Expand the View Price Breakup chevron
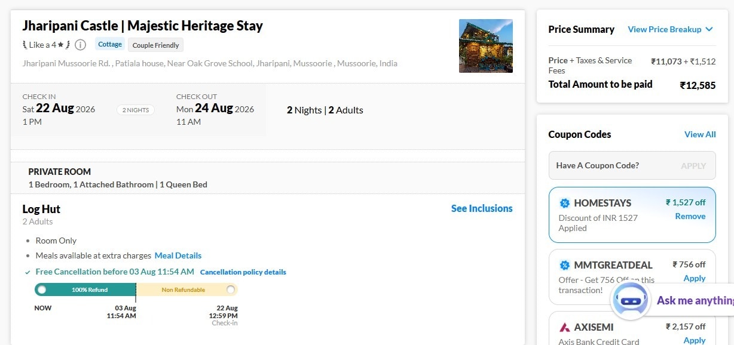 tap(709, 29)
